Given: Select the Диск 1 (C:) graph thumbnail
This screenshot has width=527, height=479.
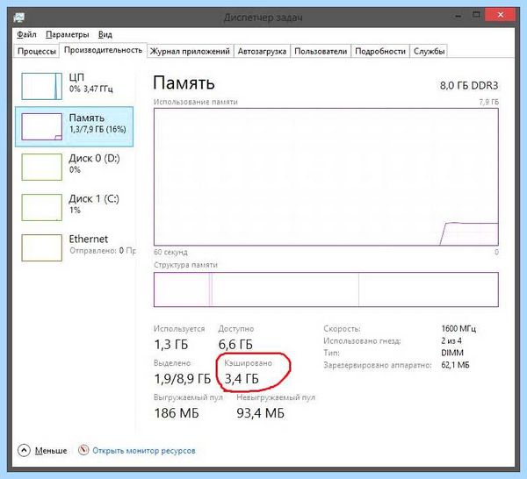Looking at the screenshot, I should point(42,207).
